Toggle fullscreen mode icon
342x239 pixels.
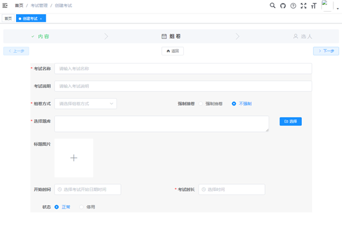pyautogui.click(x=303, y=6)
